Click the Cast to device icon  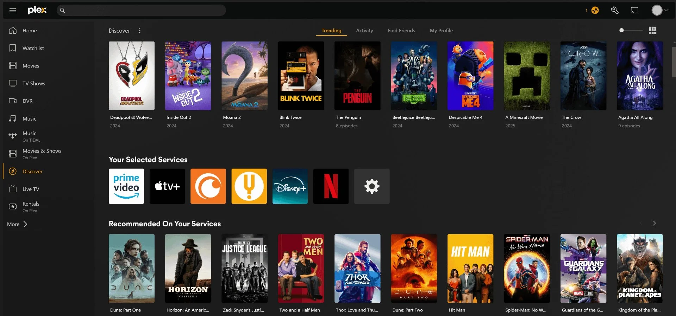click(x=634, y=11)
